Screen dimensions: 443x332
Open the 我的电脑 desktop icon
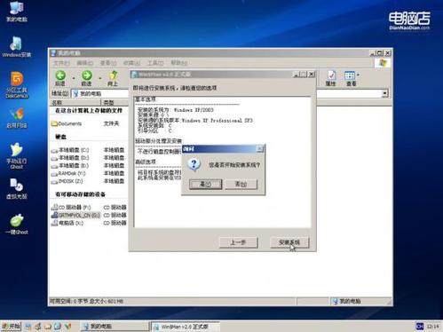tap(17, 12)
